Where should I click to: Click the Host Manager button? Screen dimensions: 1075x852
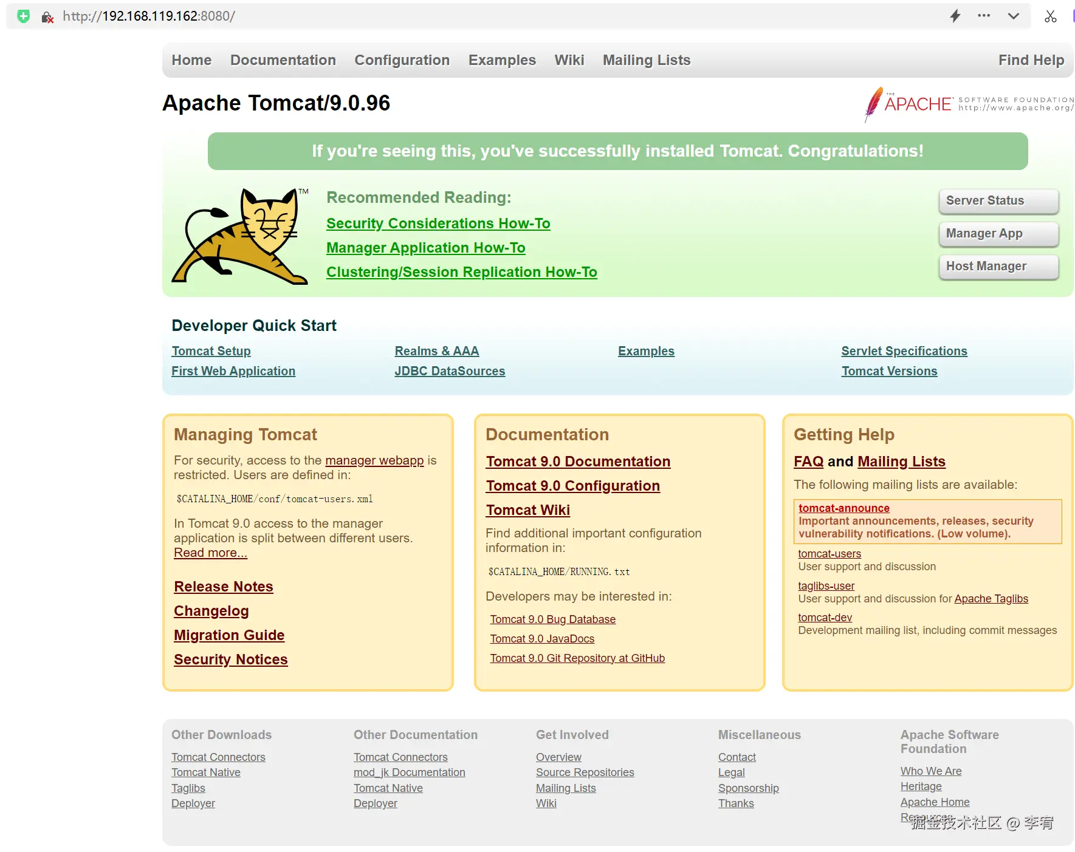(x=998, y=267)
